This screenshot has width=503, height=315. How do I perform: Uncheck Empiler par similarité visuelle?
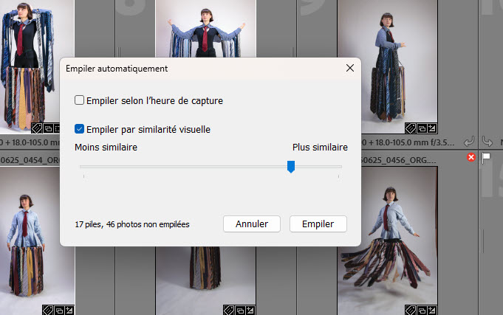(79, 129)
